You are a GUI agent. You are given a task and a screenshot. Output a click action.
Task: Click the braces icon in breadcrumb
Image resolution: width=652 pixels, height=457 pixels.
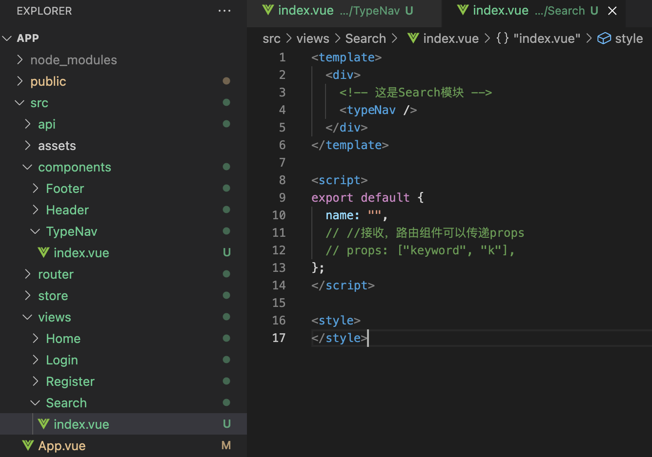click(503, 38)
